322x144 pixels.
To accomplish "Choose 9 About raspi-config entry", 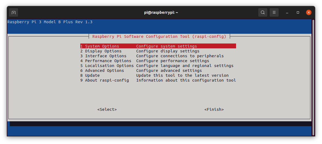I will point(158,80).
